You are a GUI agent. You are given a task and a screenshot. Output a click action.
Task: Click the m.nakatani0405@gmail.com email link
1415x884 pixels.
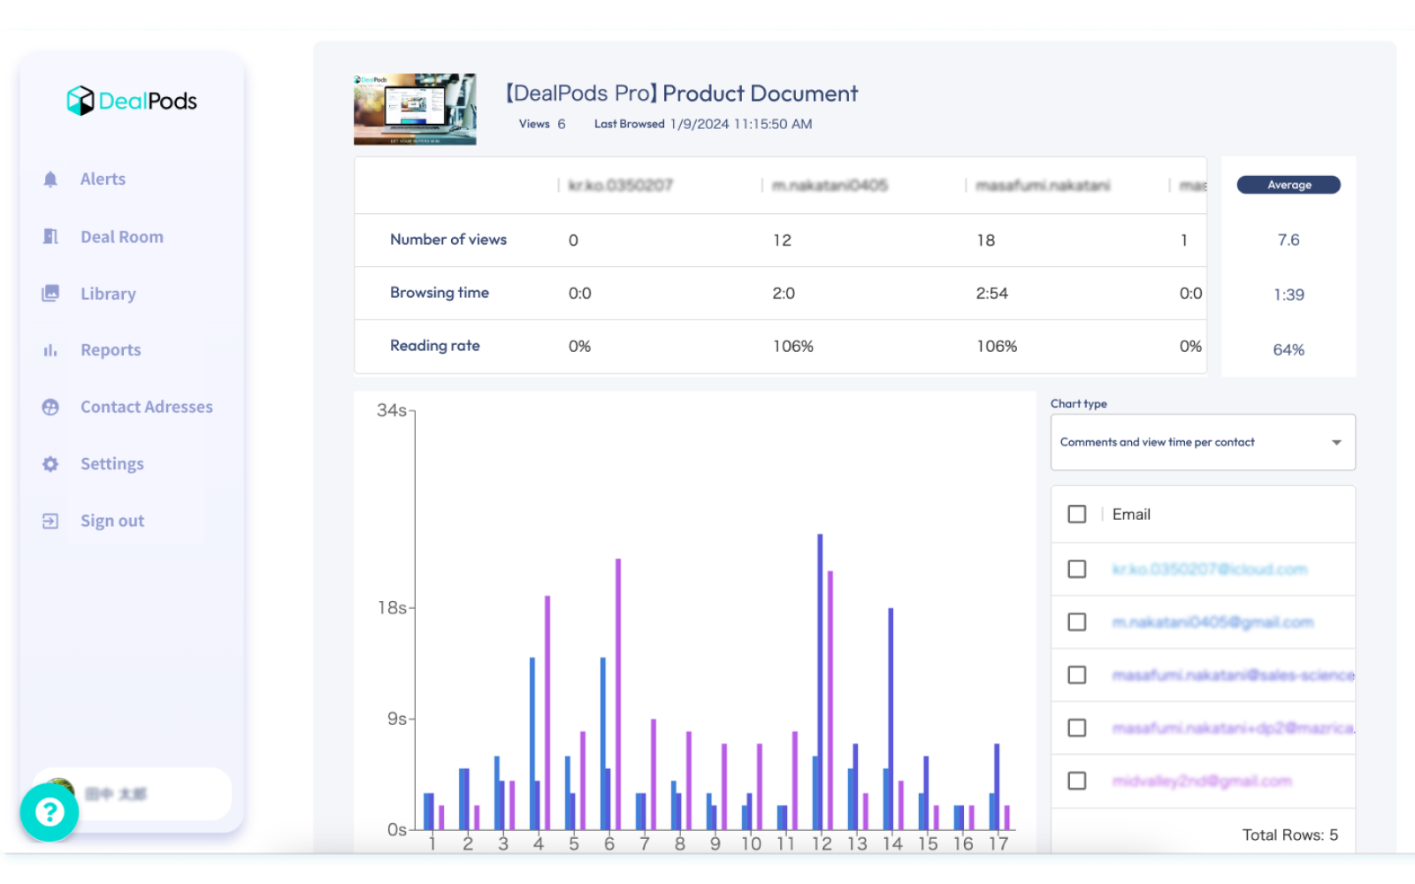1212,622
